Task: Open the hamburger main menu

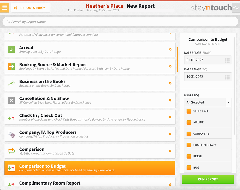Action: 4,8
